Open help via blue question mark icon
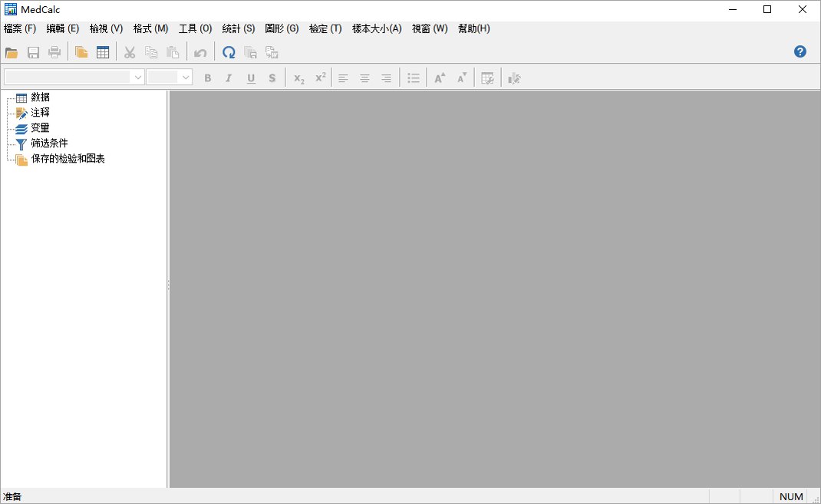821x504 pixels. [800, 51]
